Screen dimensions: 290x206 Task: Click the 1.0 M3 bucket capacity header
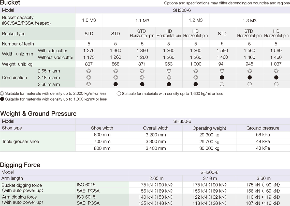(x=89, y=20)
